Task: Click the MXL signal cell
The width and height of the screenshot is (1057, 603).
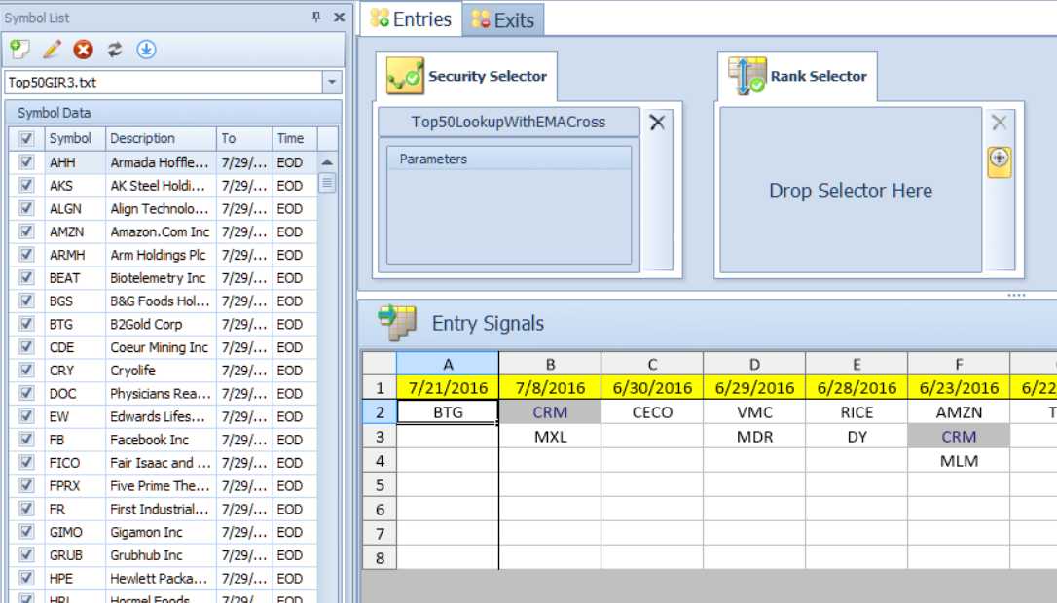Action: pos(550,437)
